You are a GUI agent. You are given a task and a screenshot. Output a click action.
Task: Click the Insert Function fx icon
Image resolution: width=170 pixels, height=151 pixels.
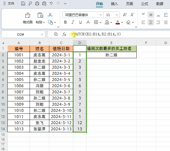click(x=64, y=34)
